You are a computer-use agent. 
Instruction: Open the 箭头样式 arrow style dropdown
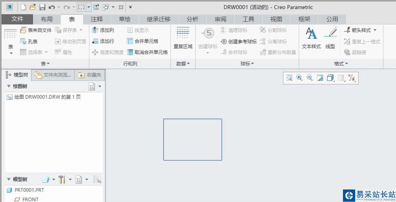375,30
